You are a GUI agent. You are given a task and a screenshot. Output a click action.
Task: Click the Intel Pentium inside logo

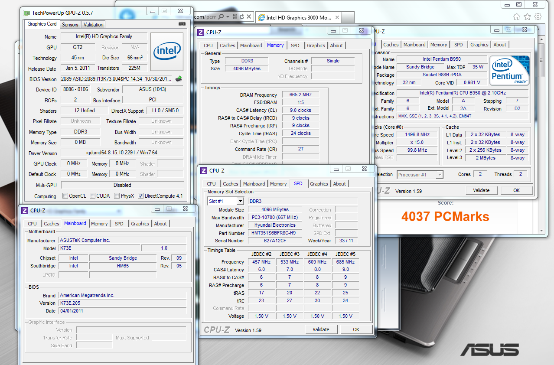(x=510, y=70)
